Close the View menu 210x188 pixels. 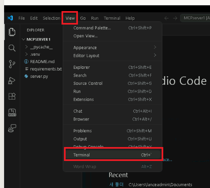(x=70, y=18)
